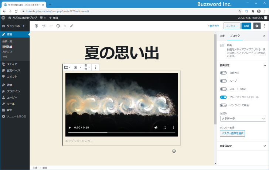Add a block with the toolbar plus icon
269x170 pixels.
pos(36,26)
